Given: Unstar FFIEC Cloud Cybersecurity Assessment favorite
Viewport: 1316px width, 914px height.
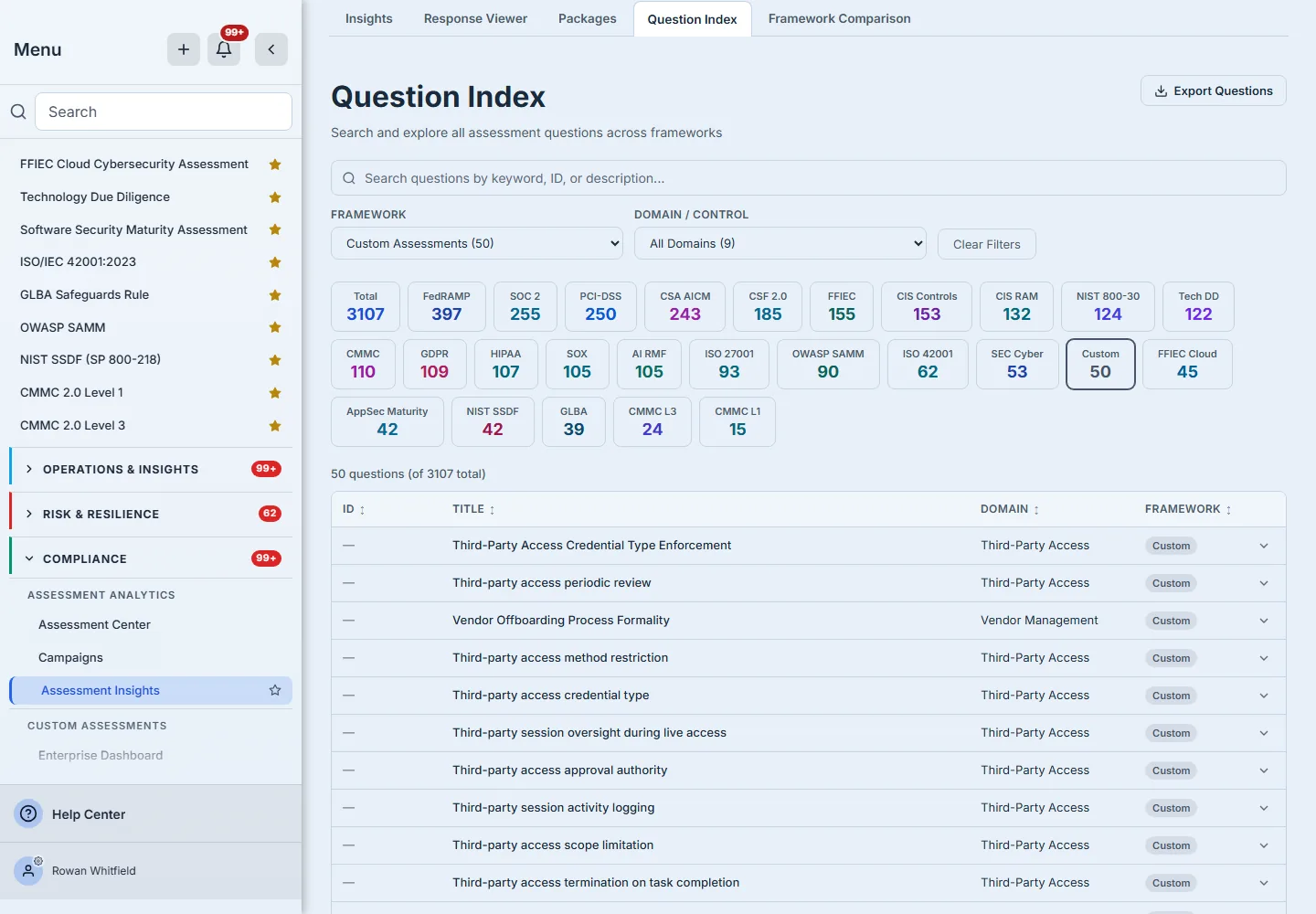Looking at the screenshot, I should 275,165.
